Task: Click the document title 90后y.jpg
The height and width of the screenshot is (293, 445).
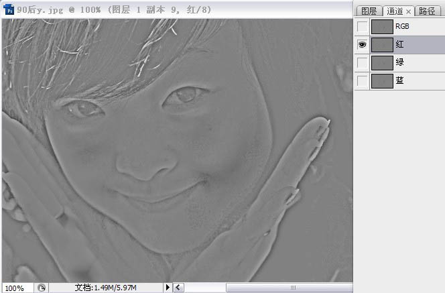Action: pos(40,10)
